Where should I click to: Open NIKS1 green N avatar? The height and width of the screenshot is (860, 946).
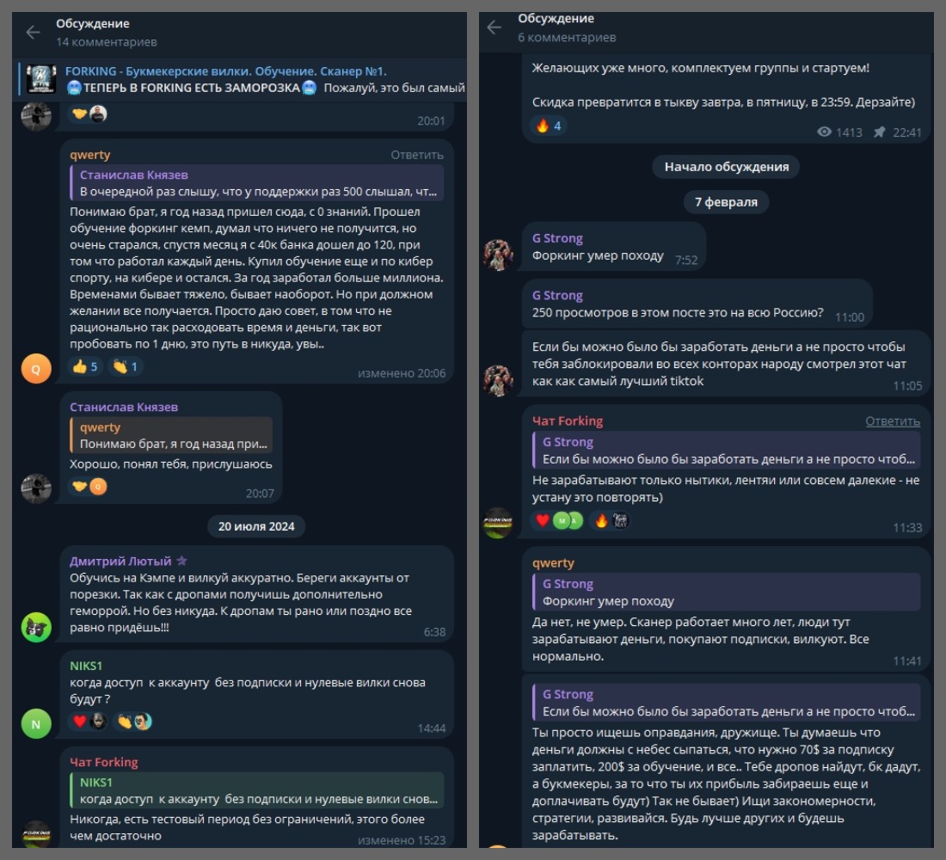pos(36,723)
